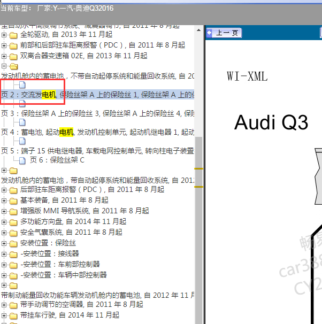
Task: Click the 多功能方向盘 folder icon
Action: point(13,222)
